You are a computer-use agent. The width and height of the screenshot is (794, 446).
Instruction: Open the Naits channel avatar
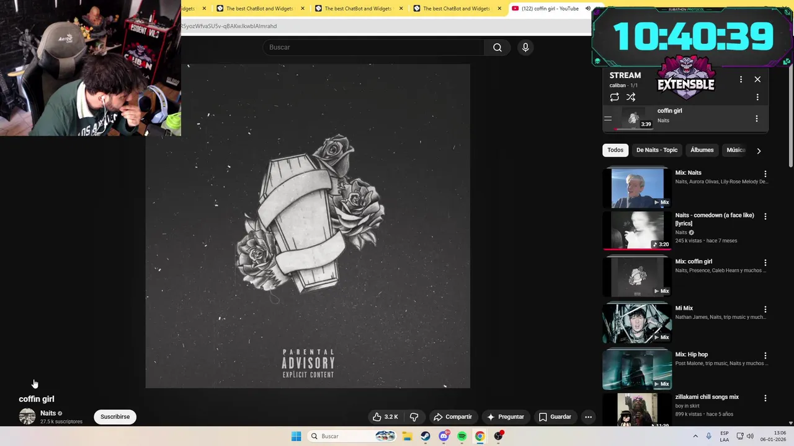pyautogui.click(x=27, y=416)
